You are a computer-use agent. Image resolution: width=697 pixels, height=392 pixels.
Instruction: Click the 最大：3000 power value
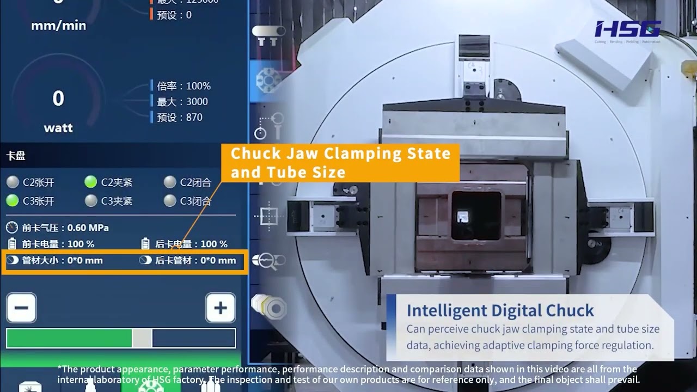click(182, 101)
